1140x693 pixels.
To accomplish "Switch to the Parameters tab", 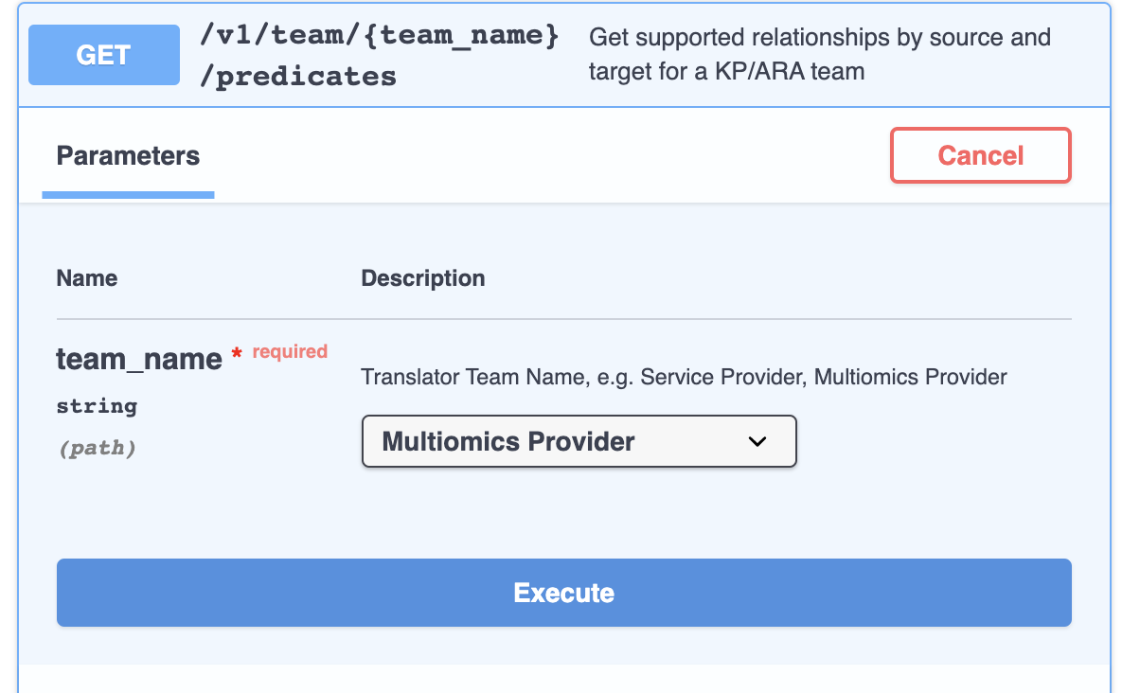I will tap(128, 155).
